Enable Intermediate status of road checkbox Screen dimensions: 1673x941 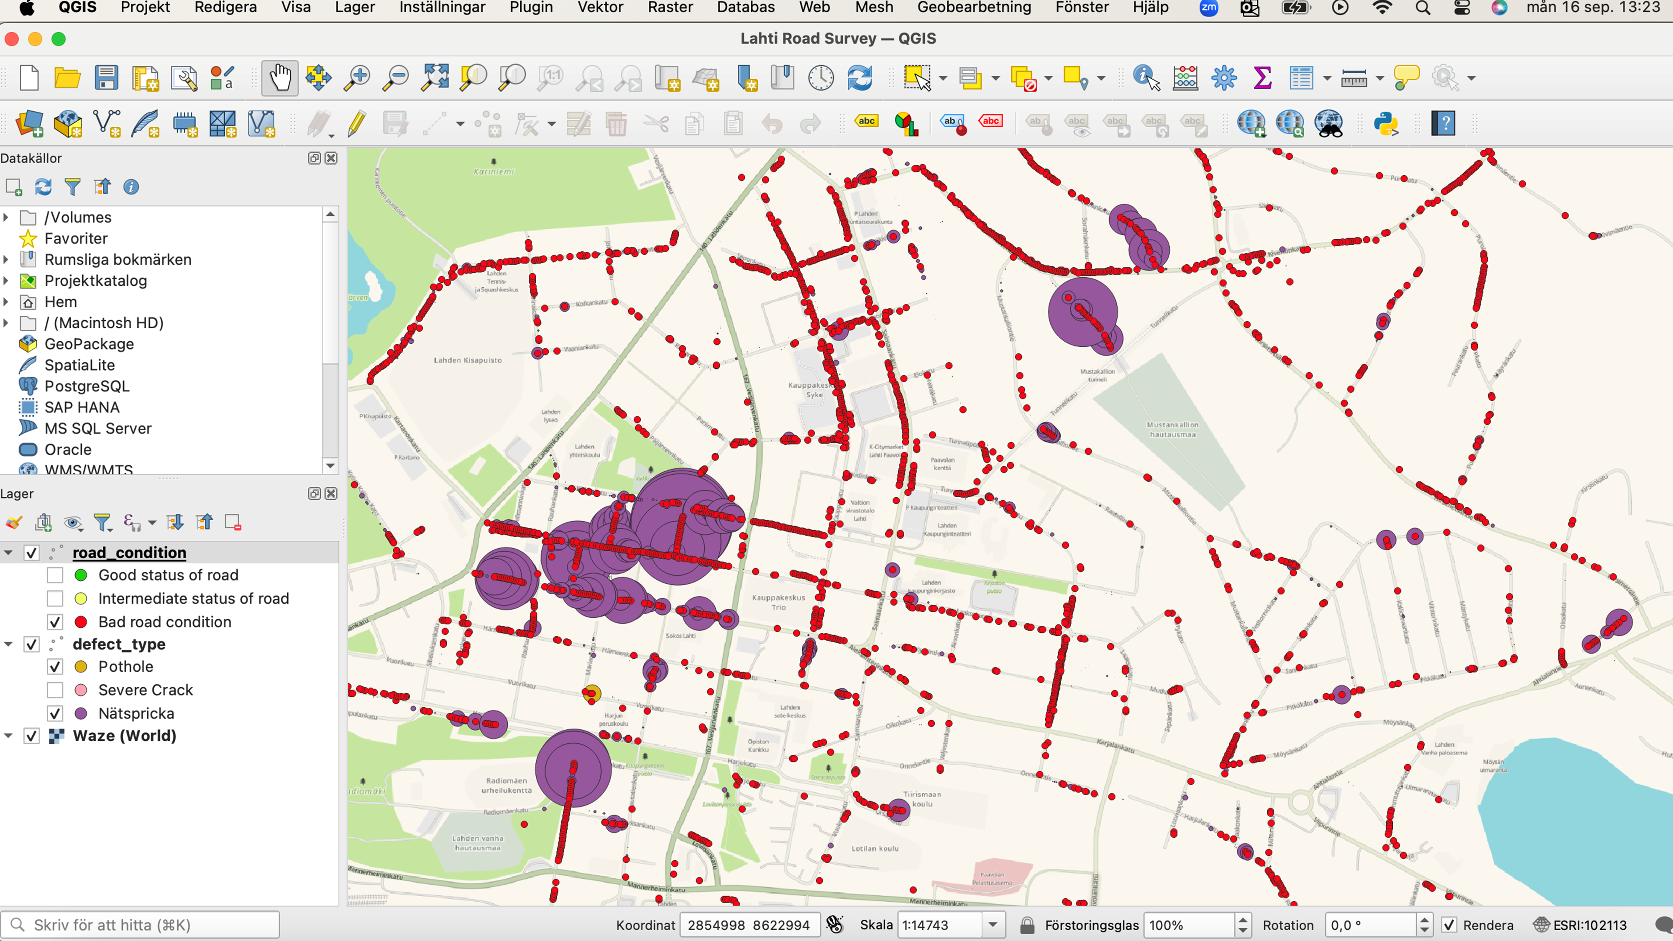[x=55, y=599]
